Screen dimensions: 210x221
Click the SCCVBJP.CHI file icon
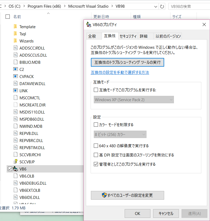point(16,155)
